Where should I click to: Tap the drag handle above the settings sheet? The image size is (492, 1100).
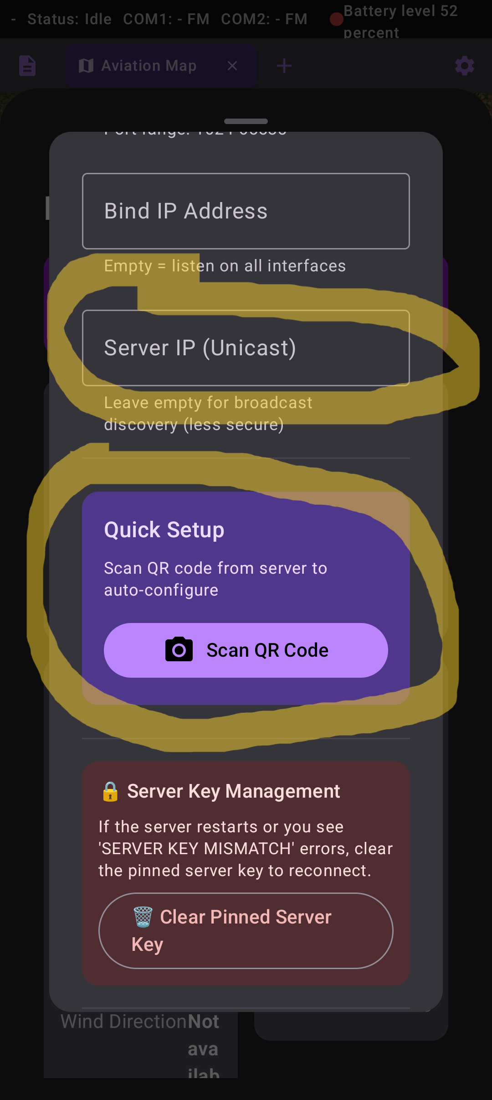(x=246, y=120)
